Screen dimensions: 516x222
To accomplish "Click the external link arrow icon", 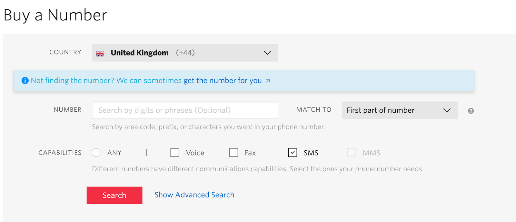I will pyautogui.click(x=268, y=81).
